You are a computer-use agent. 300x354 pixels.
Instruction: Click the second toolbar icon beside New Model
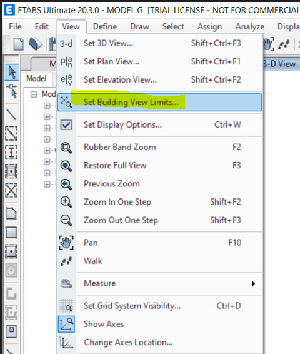tap(36, 44)
